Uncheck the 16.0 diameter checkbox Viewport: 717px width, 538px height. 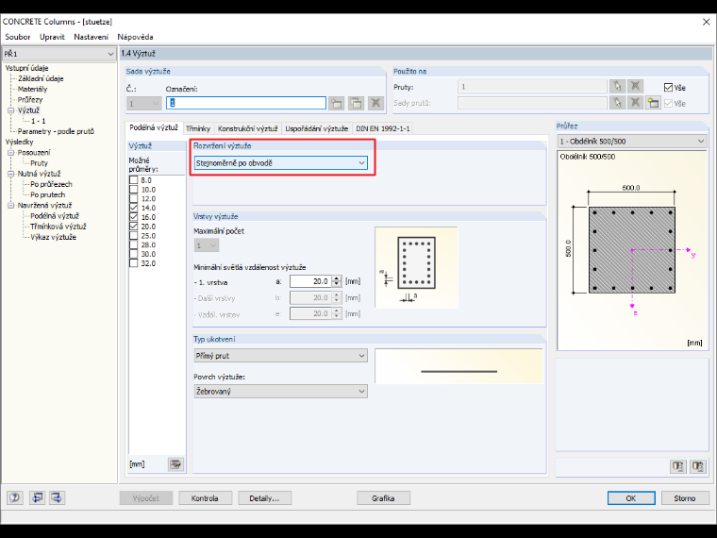point(134,217)
